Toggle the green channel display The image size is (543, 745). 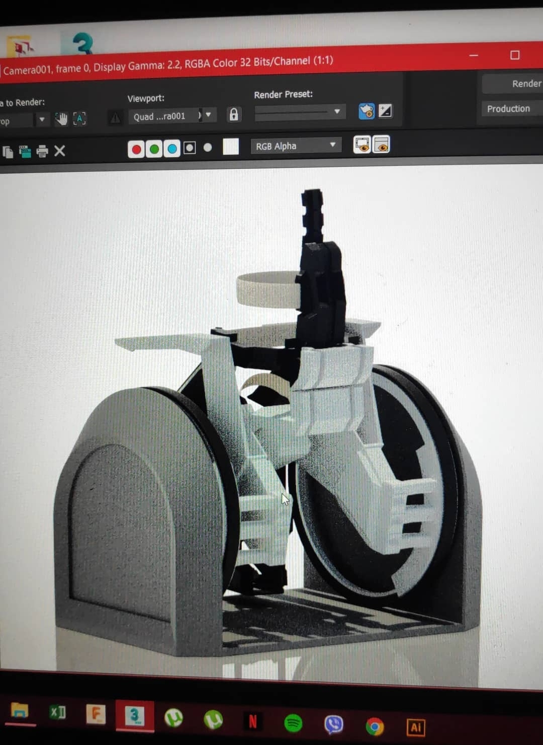[x=154, y=149]
